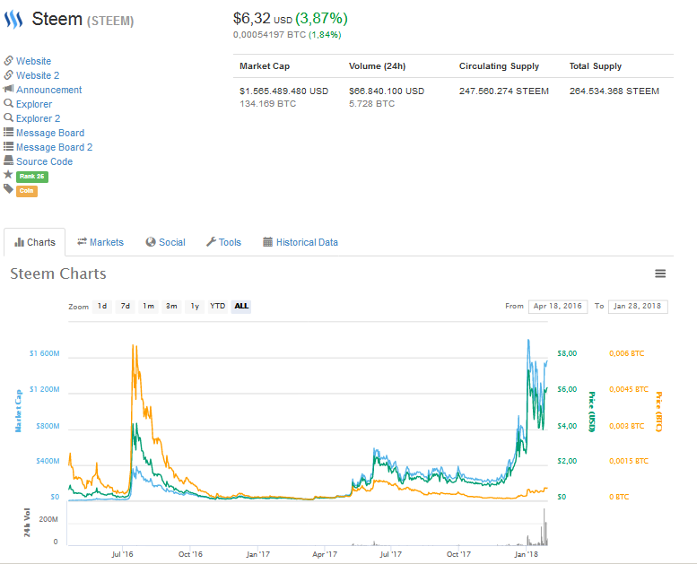Set chart zoom to 1y

click(x=195, y=307)
